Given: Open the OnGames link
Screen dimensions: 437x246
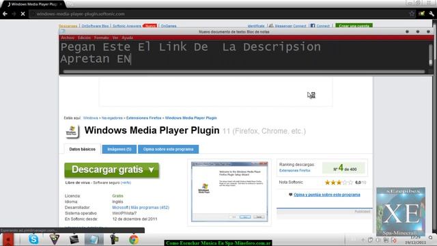Looking at the screenshot, I should [169, 26].
